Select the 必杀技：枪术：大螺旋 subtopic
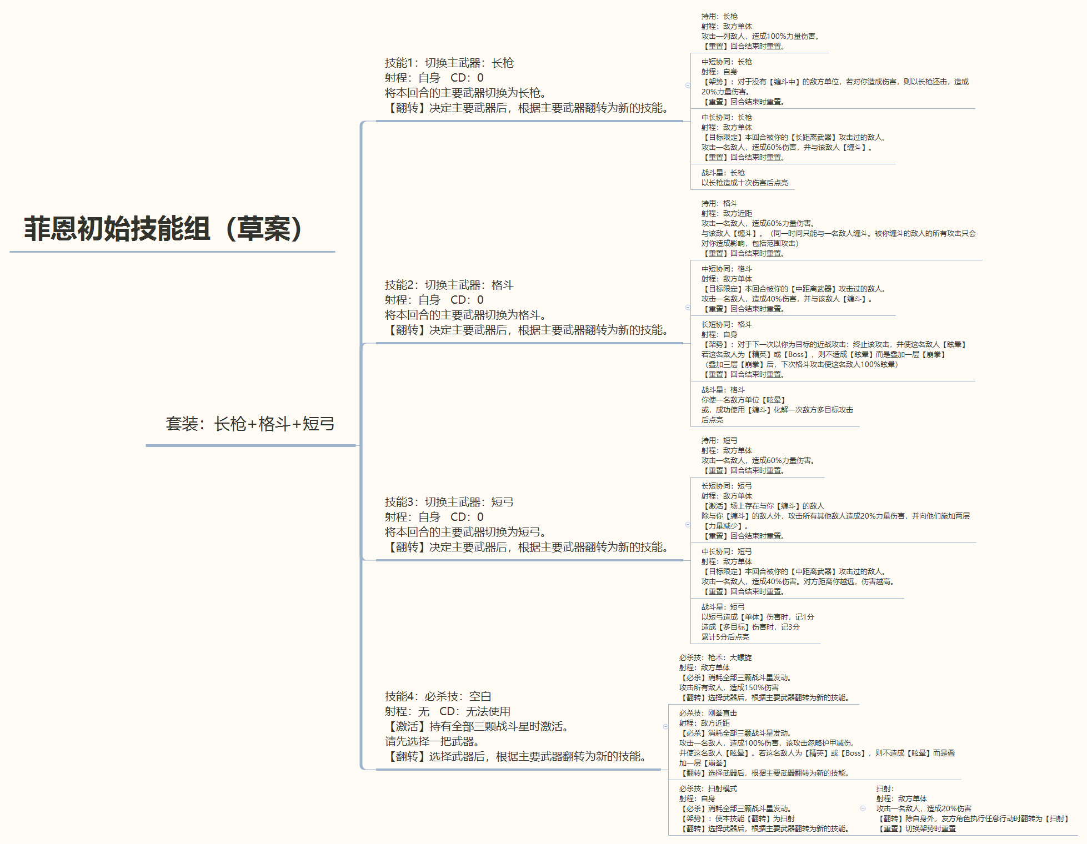This screenshot has height=844, width=1087. [764, 677]
